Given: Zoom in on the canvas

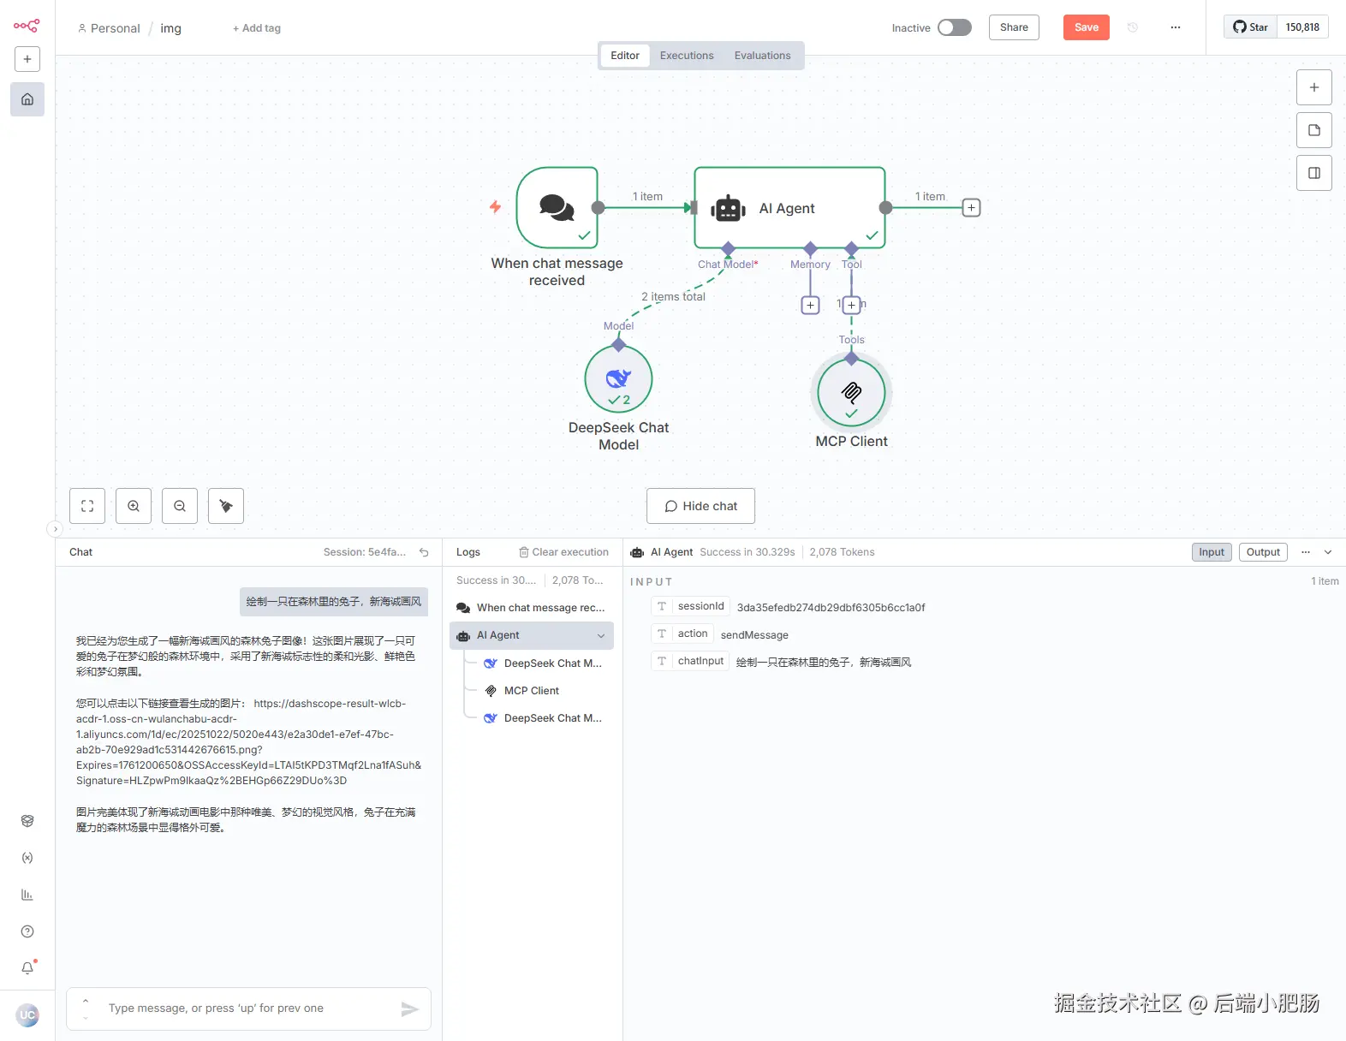Looking at the screenshot, I should (134, 506).
